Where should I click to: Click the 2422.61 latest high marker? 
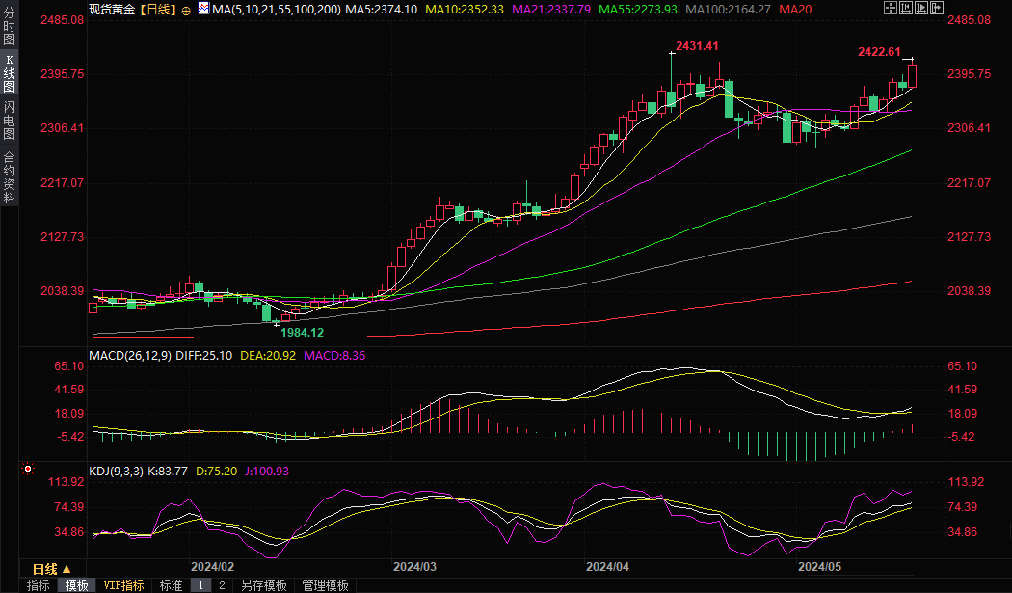pos(879,52)
